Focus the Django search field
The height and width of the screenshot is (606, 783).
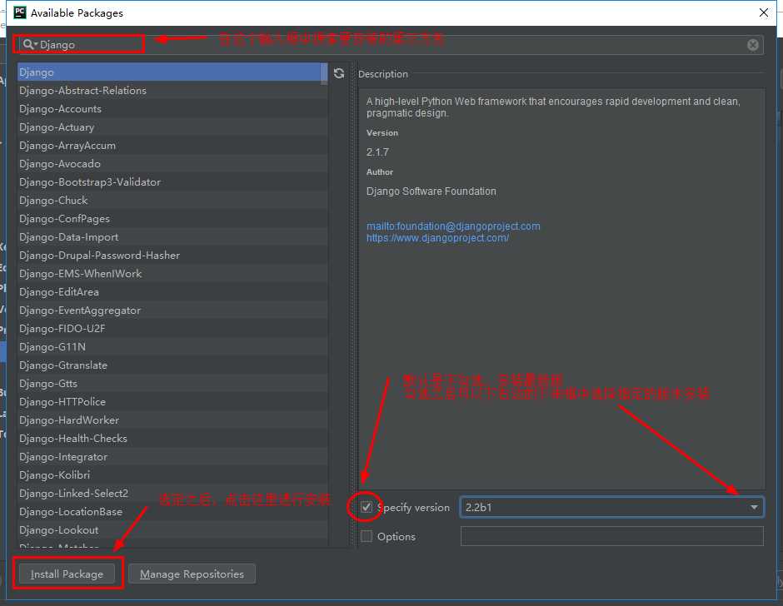[x=392, y=45]
